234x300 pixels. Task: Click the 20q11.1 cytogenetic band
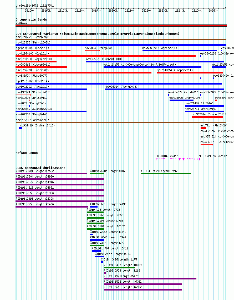(121, 26)
